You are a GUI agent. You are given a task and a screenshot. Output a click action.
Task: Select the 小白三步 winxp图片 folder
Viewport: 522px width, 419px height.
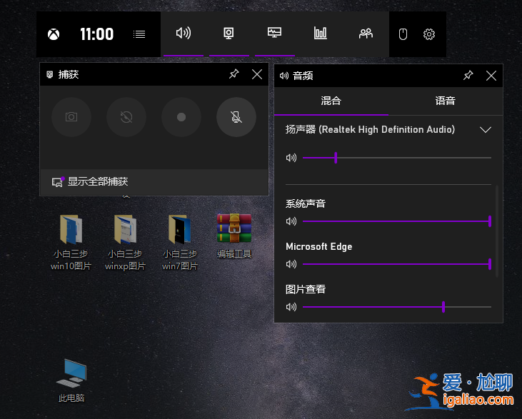(125, 242)
